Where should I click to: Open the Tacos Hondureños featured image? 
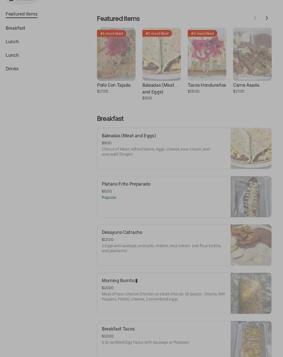[207, 54]
